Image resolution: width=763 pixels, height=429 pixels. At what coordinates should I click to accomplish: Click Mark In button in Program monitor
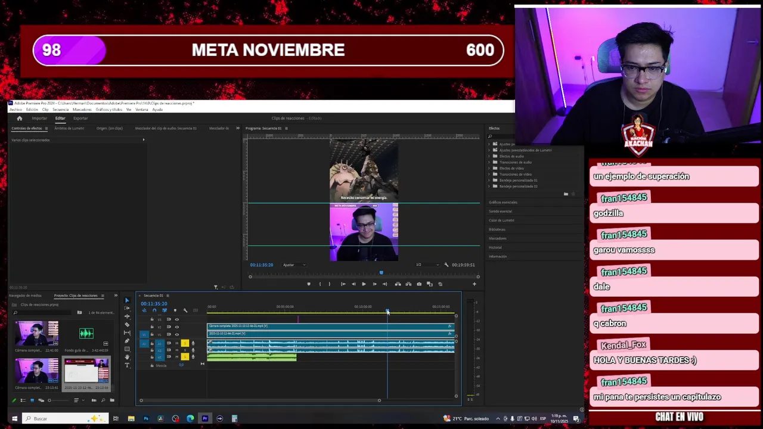(x=320, y=284)
